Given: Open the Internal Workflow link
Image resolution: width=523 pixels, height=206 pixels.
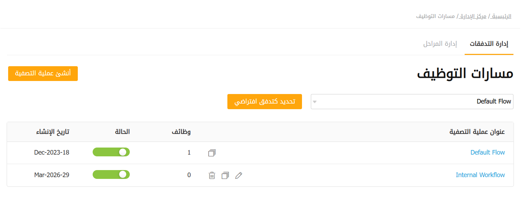Looking at the screenshot, I should 480,175.
